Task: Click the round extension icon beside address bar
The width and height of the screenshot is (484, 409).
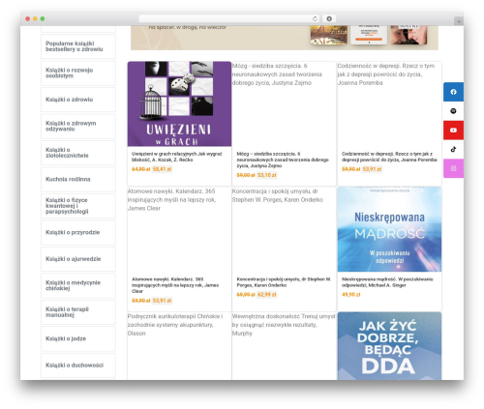Action: click(329, 18)
